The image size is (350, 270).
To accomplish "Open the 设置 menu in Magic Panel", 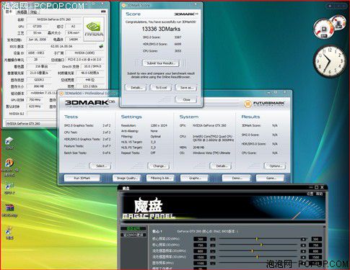I will [x=310, y=194].
